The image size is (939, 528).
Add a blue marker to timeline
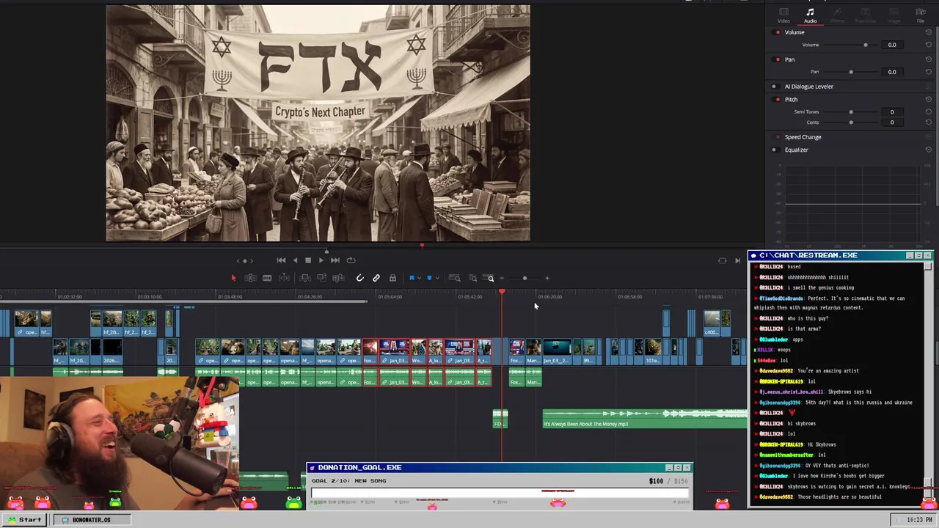[429, 278]
